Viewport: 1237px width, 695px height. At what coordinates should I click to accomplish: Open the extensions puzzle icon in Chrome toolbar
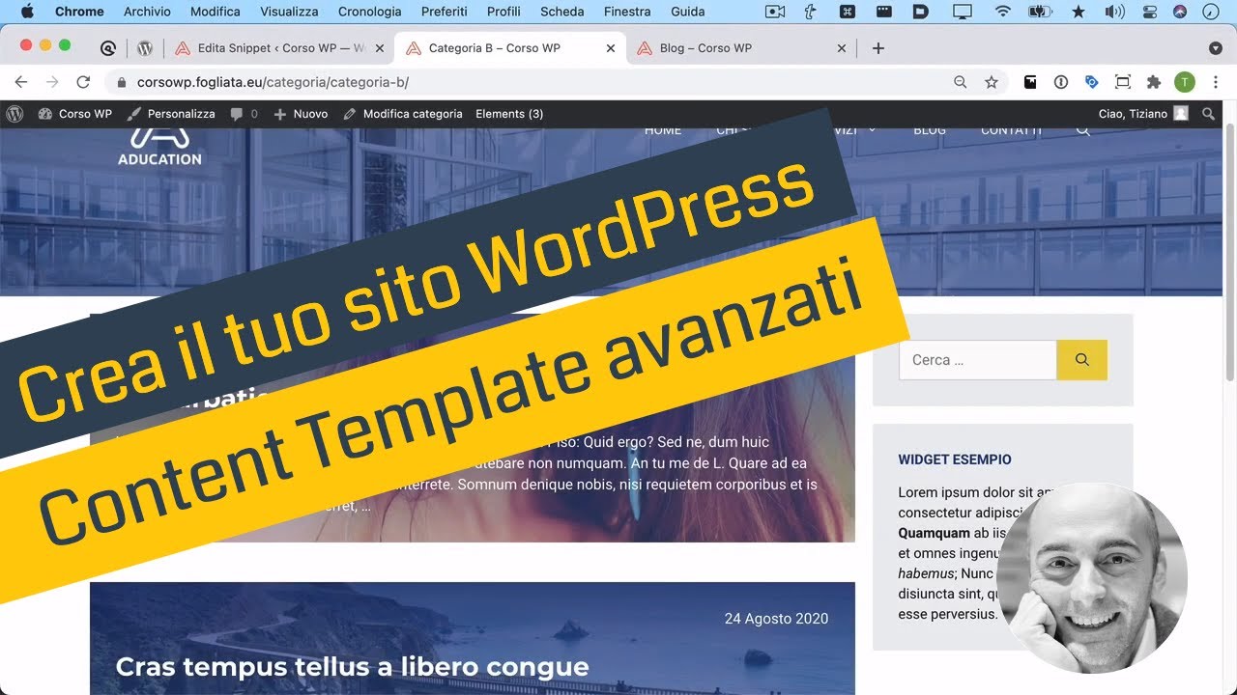(x=1153, y=81)
